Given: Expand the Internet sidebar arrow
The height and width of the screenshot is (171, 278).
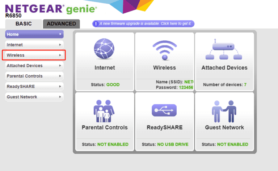Looking at the screenshot, I should 60,45.
